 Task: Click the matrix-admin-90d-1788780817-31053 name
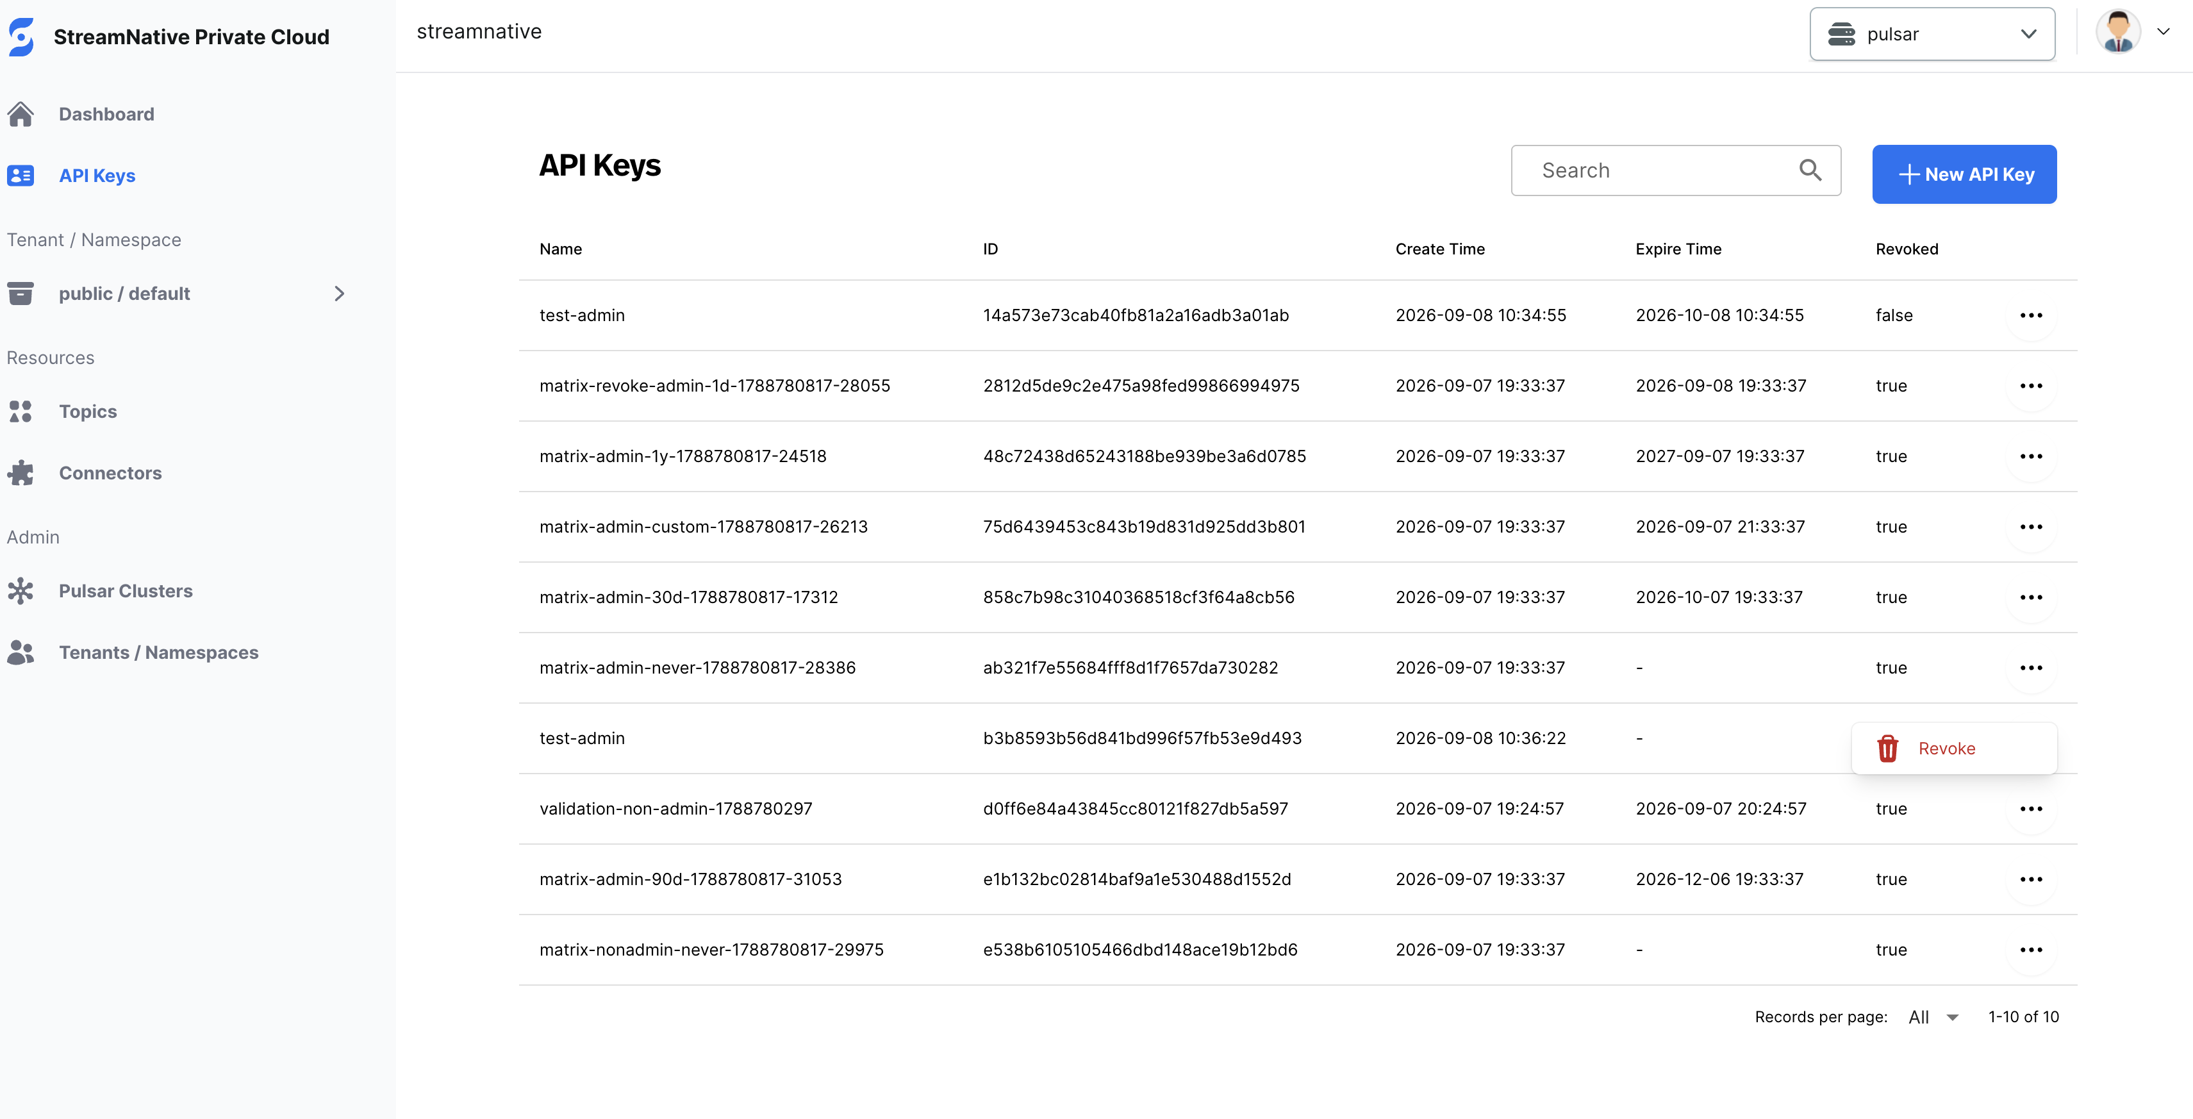click(690, 880)
